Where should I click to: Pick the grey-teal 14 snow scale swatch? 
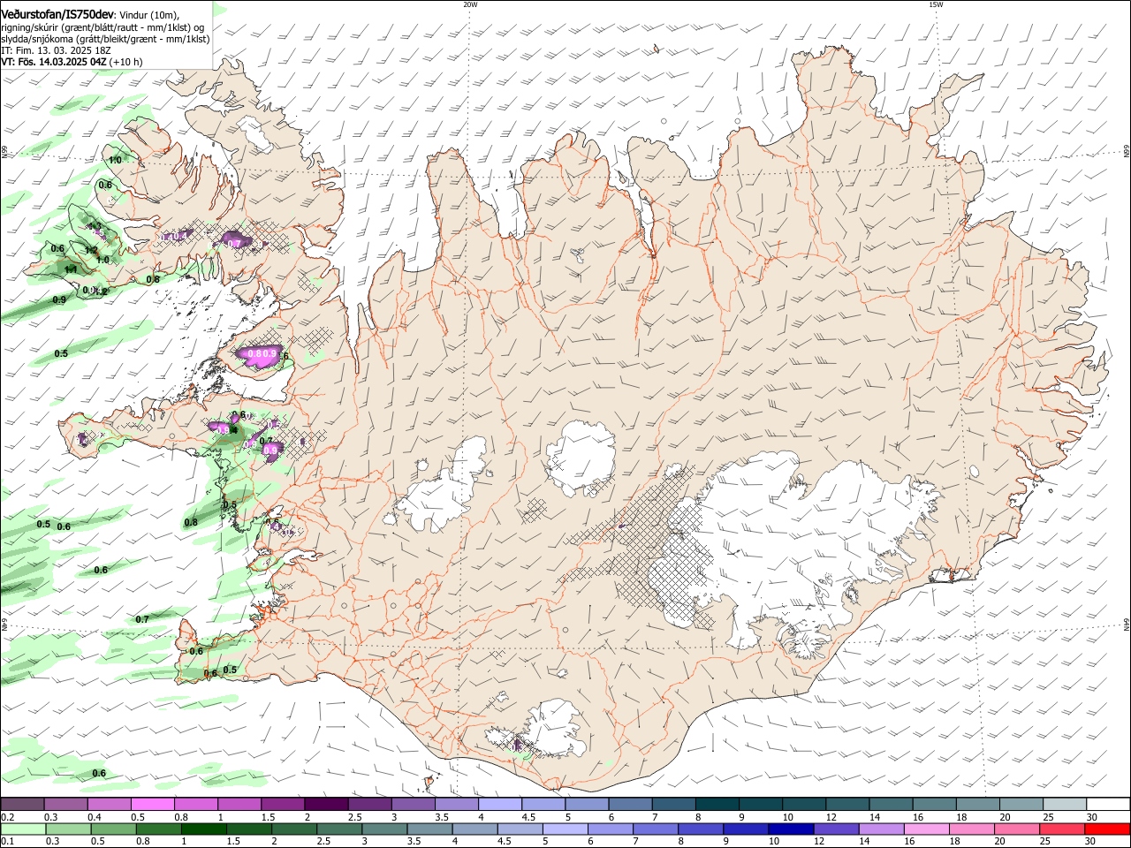point(891,805)
